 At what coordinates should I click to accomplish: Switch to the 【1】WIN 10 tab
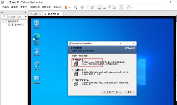pos(53,14)
